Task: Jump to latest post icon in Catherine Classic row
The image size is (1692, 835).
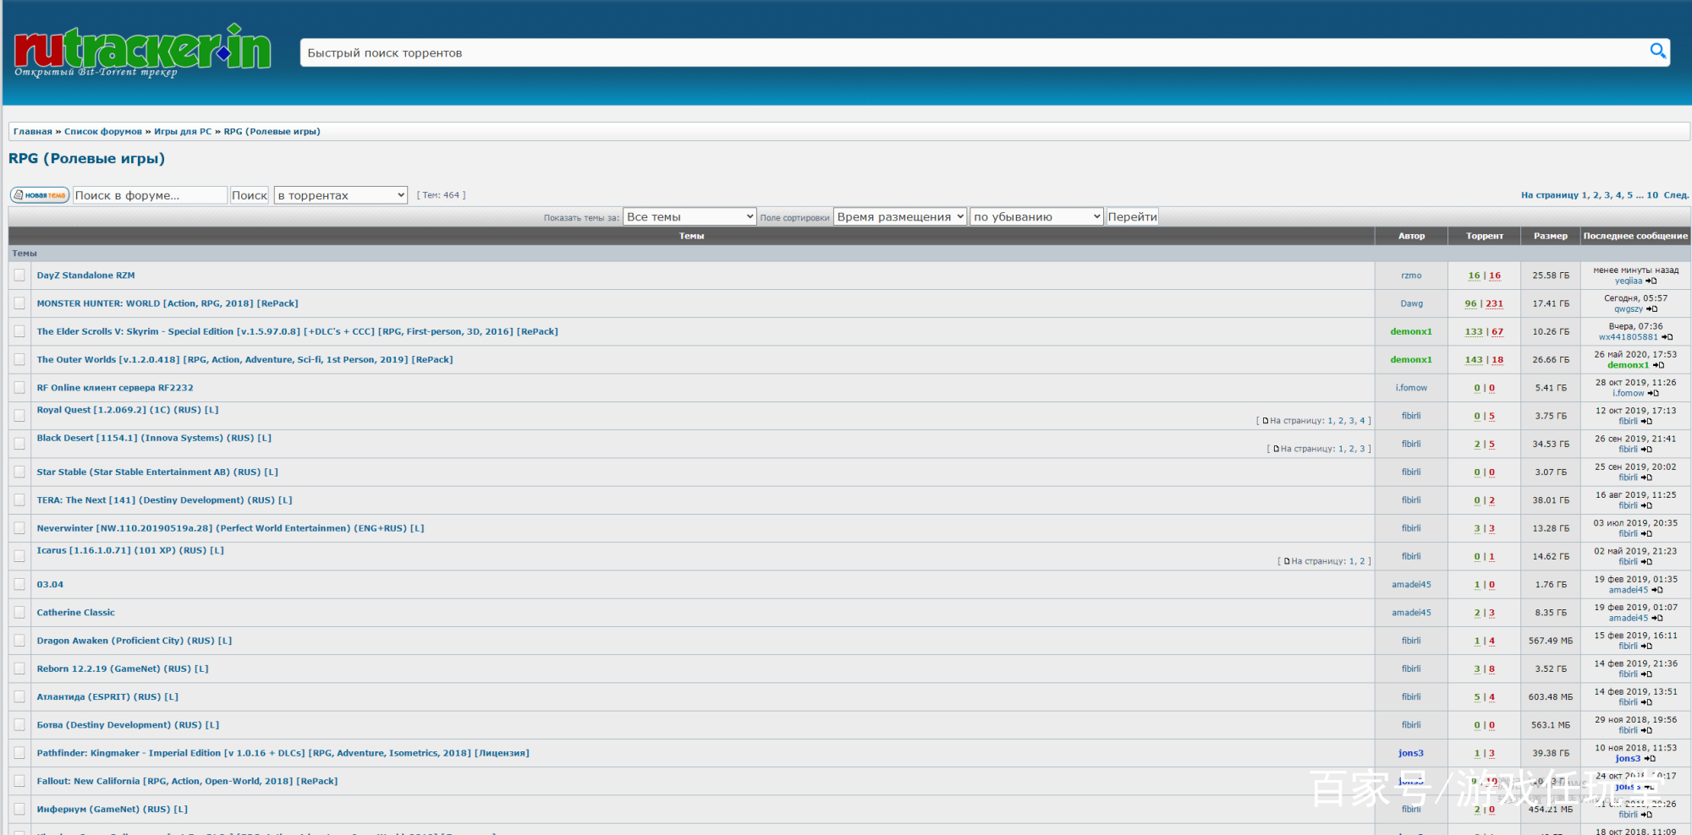Action: [1657, 618]
